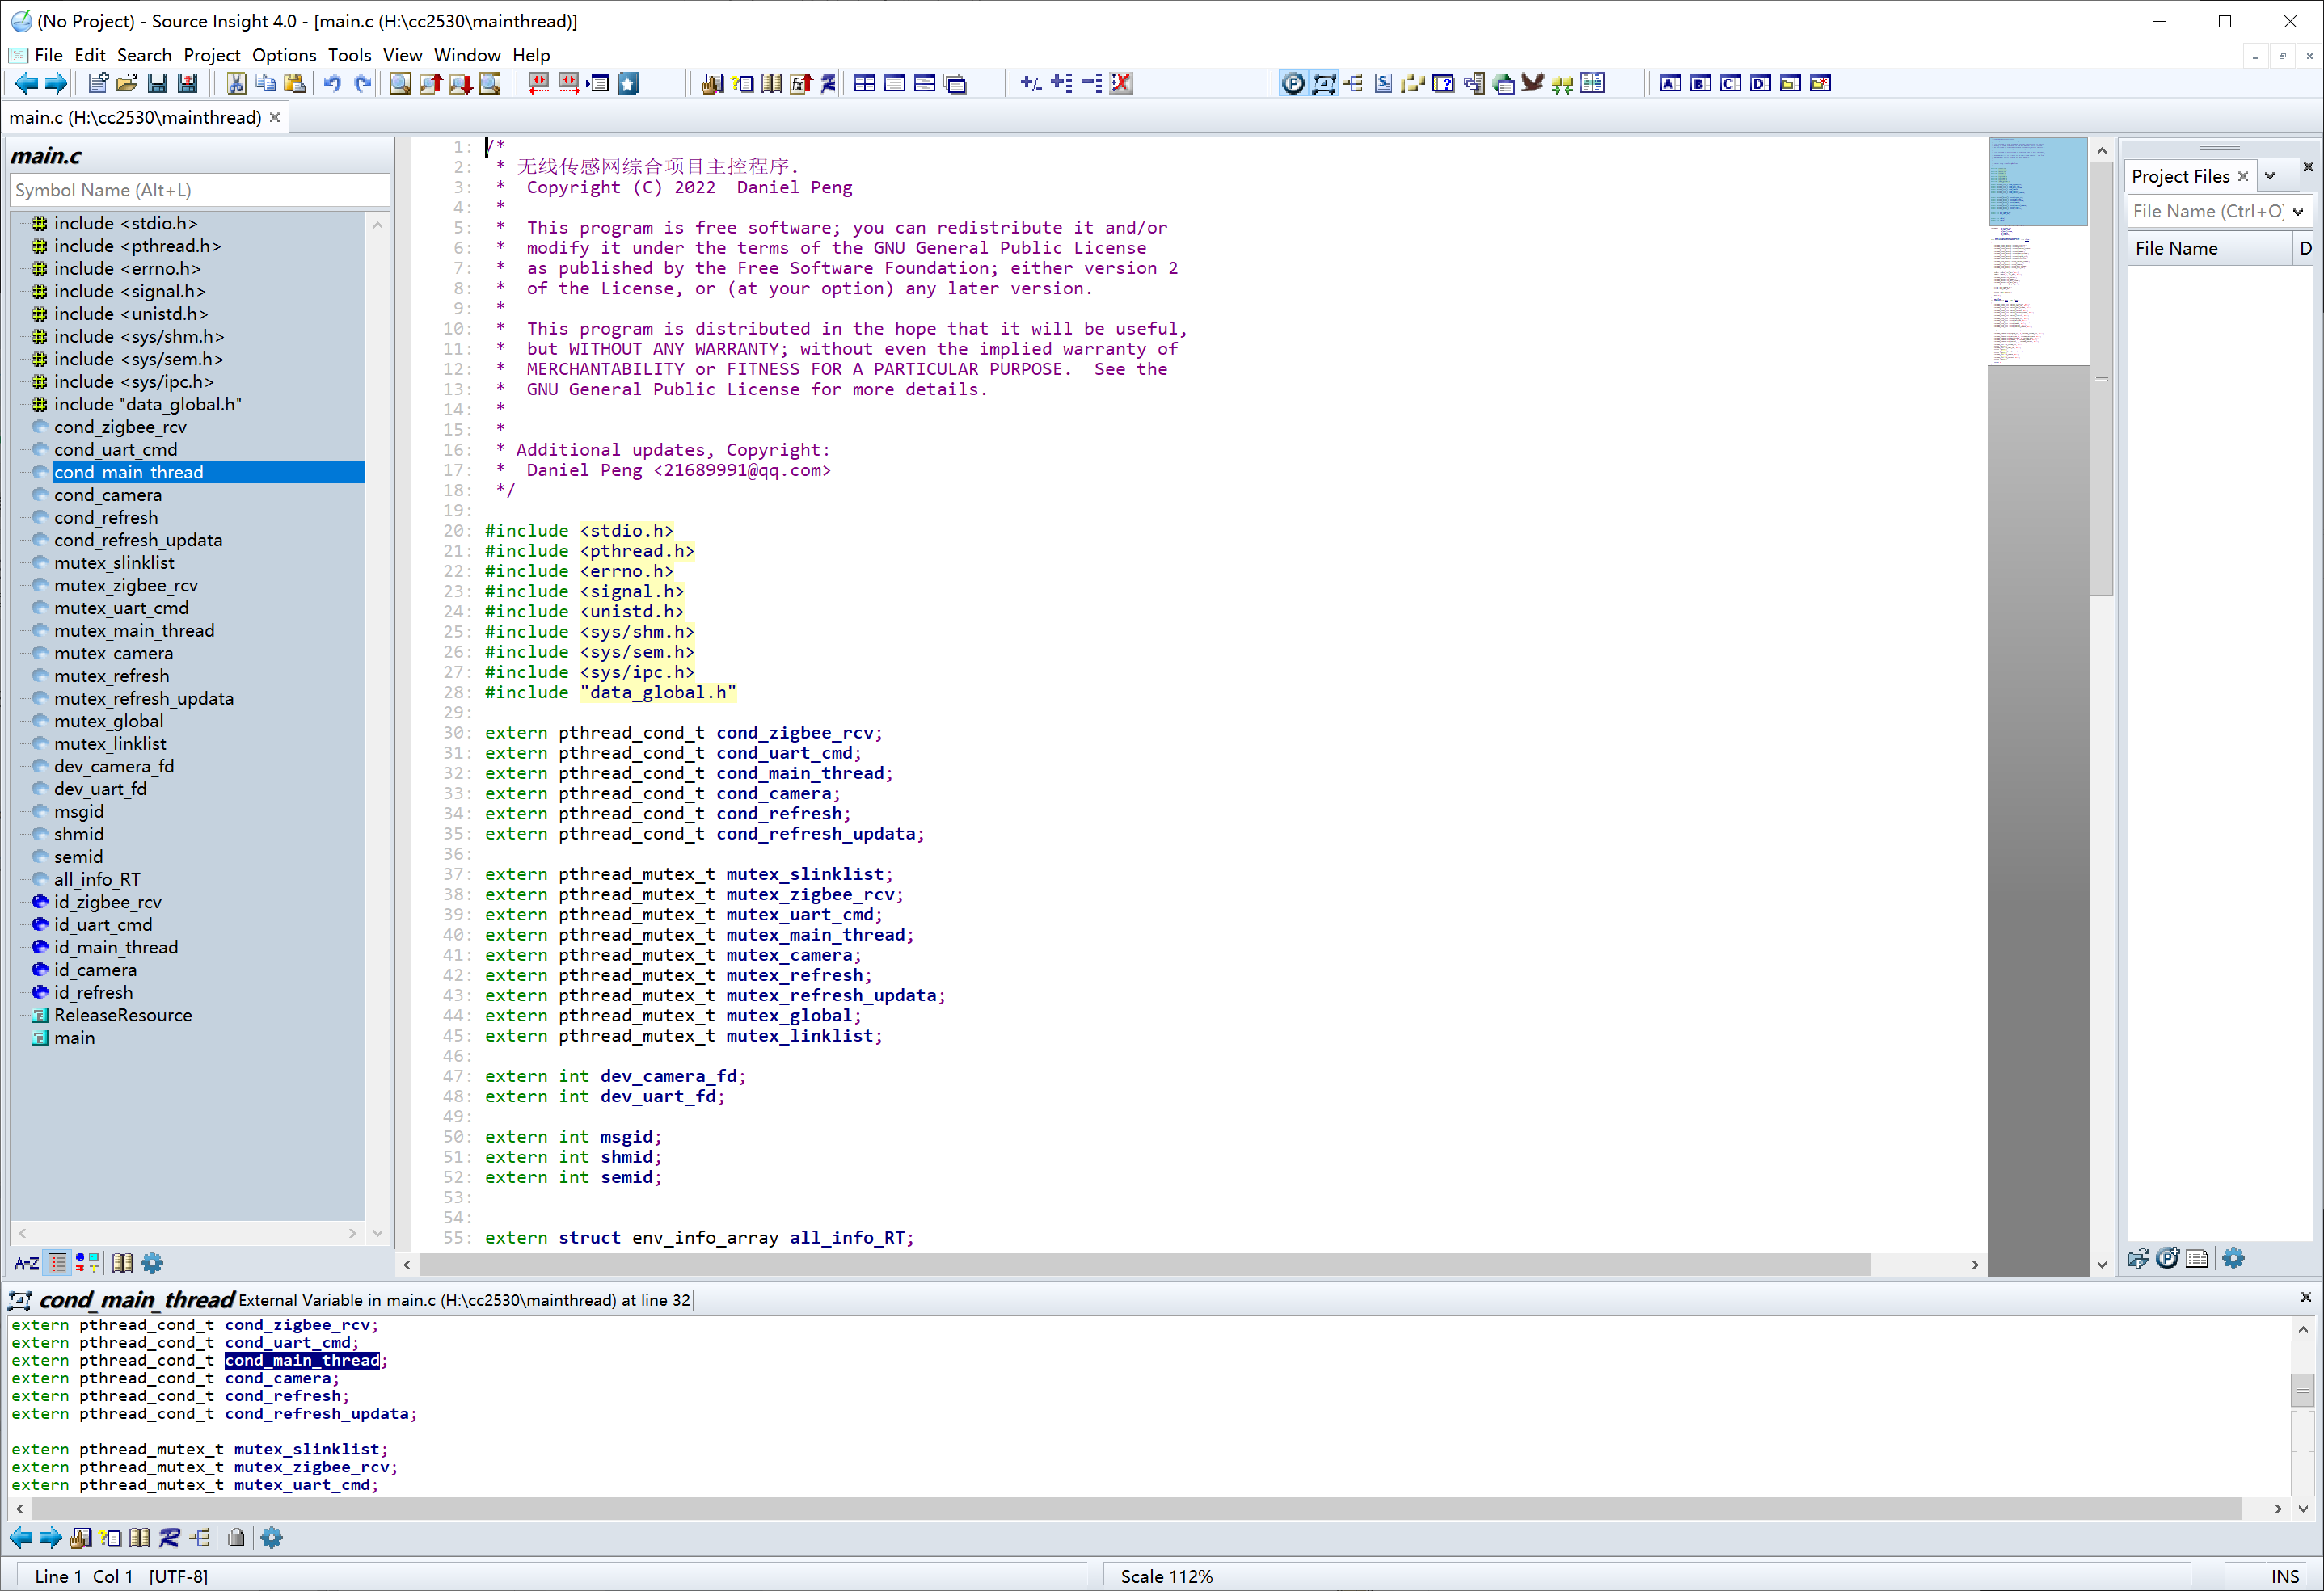Toggle the Project Window P button
The image size is (2324, 1591).
coord(1292,84)
